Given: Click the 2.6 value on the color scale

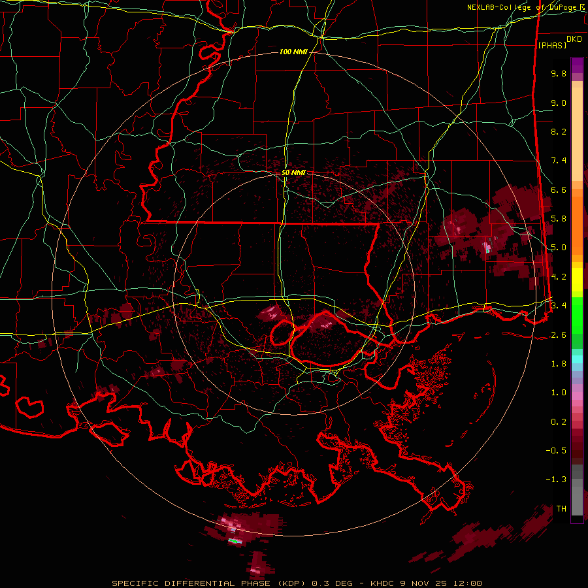Looking at the screenshot, I should pyautogui.click(x=559, y=335).
